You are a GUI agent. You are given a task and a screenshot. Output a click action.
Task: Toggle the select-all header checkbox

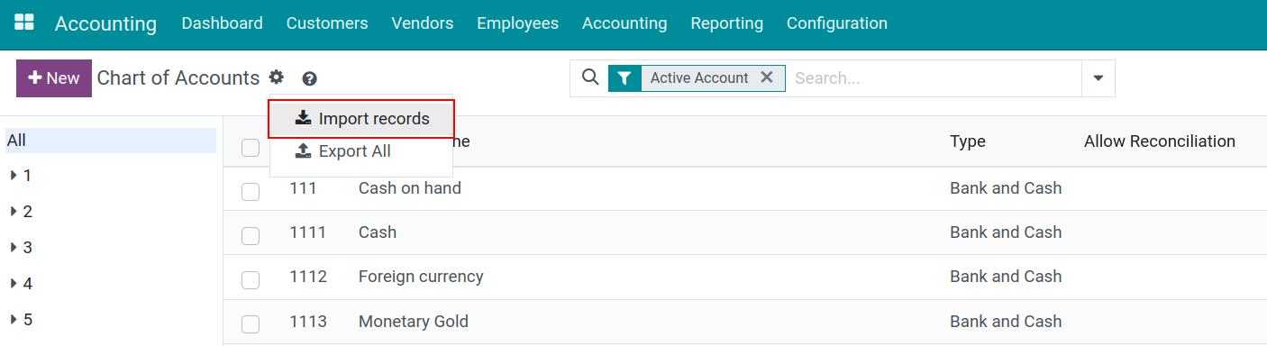point(251,148)
